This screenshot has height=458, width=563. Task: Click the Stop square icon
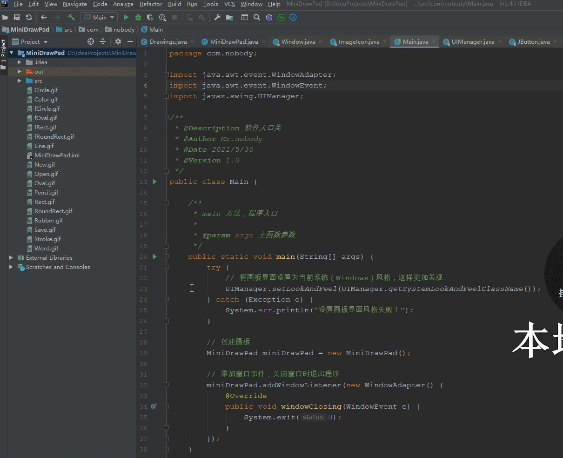tap(174, 17)
